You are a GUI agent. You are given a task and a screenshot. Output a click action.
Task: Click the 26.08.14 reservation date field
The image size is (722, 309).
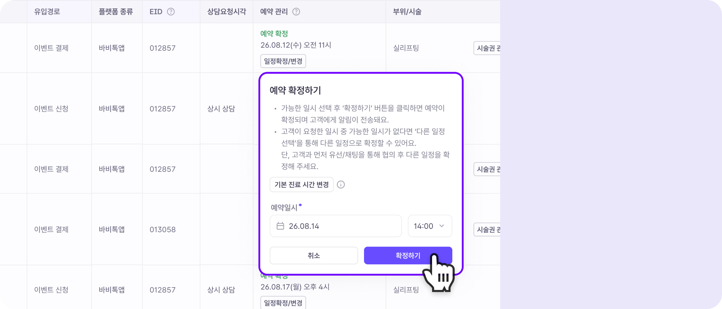[336, 226]
